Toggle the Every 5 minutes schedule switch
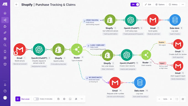188x106 pixels. pyautogui.click(x=36, y=99)
